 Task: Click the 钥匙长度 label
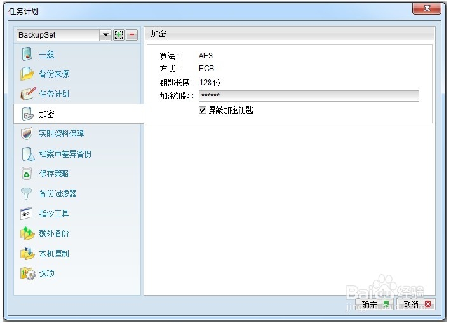(x=177, y=83)
